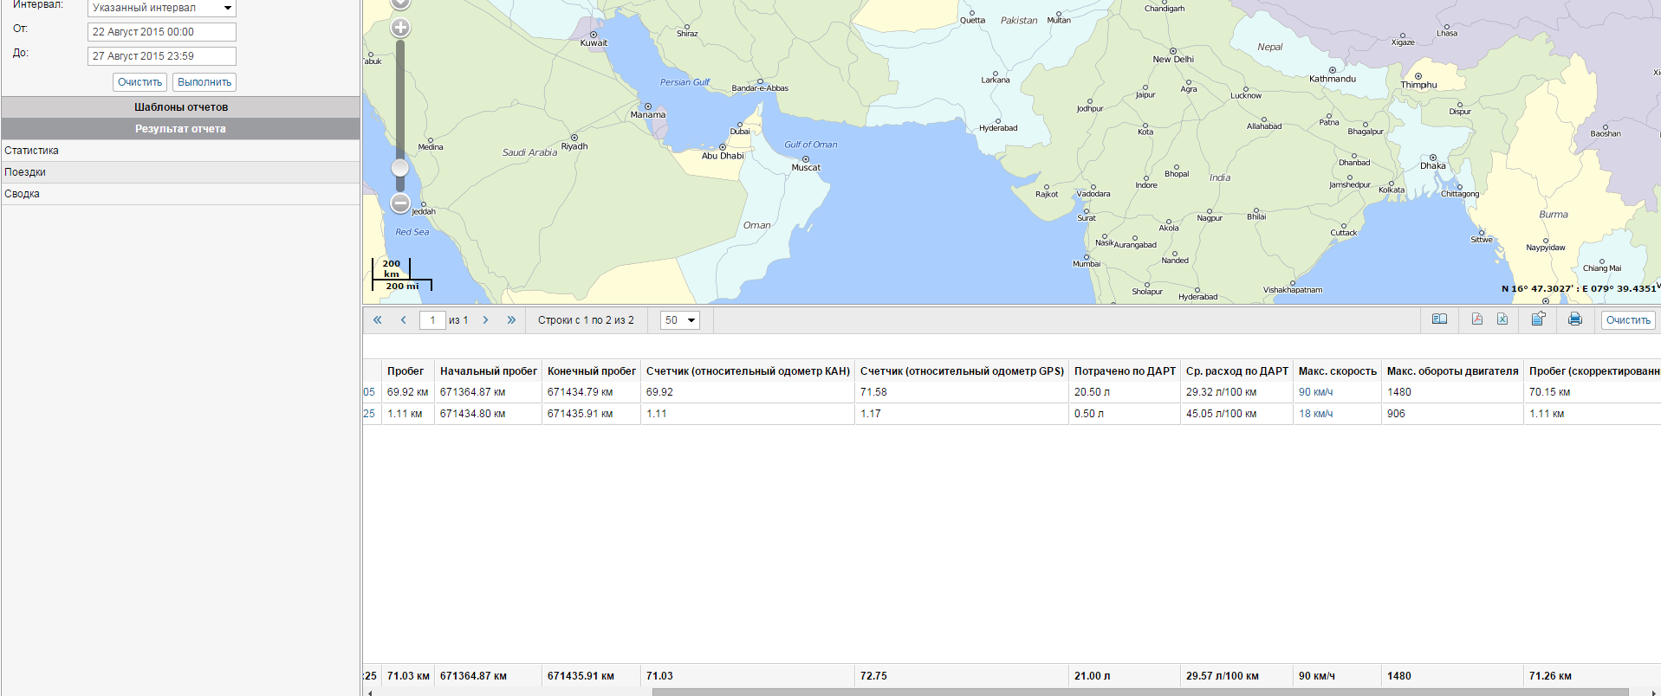The width and height of the screenshot is (1661, 696).
Task: Export report to PDF
Action: [1477, 319]
